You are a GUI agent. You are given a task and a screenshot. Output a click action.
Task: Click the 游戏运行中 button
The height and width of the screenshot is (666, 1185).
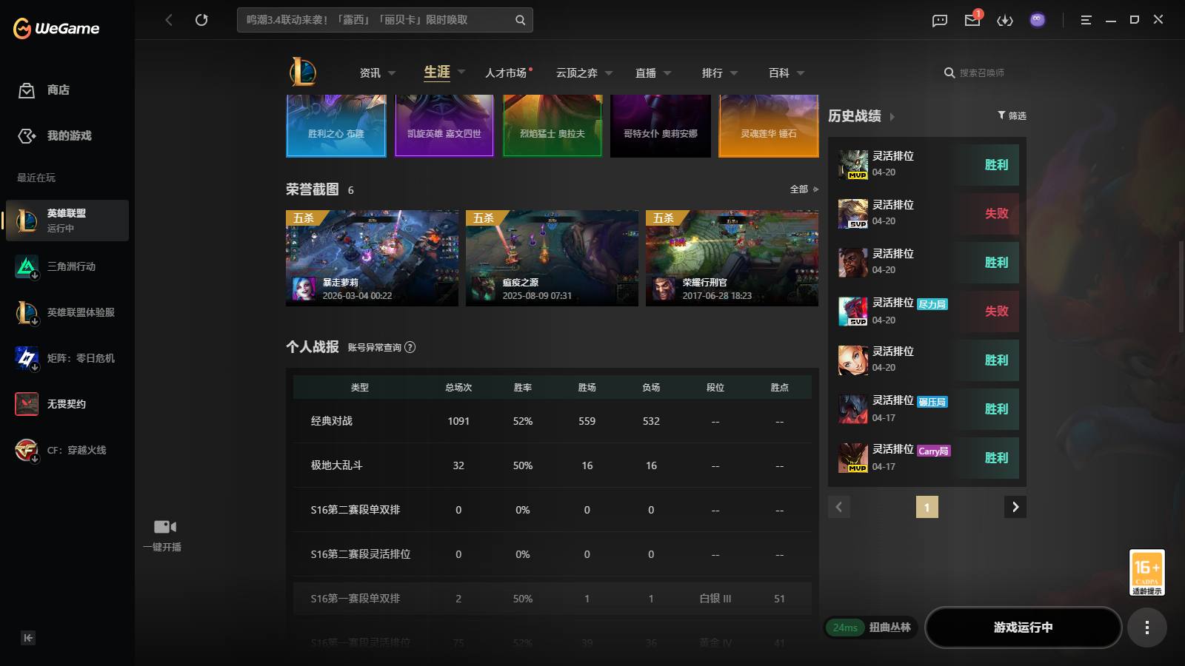(x=1024, y=628)
